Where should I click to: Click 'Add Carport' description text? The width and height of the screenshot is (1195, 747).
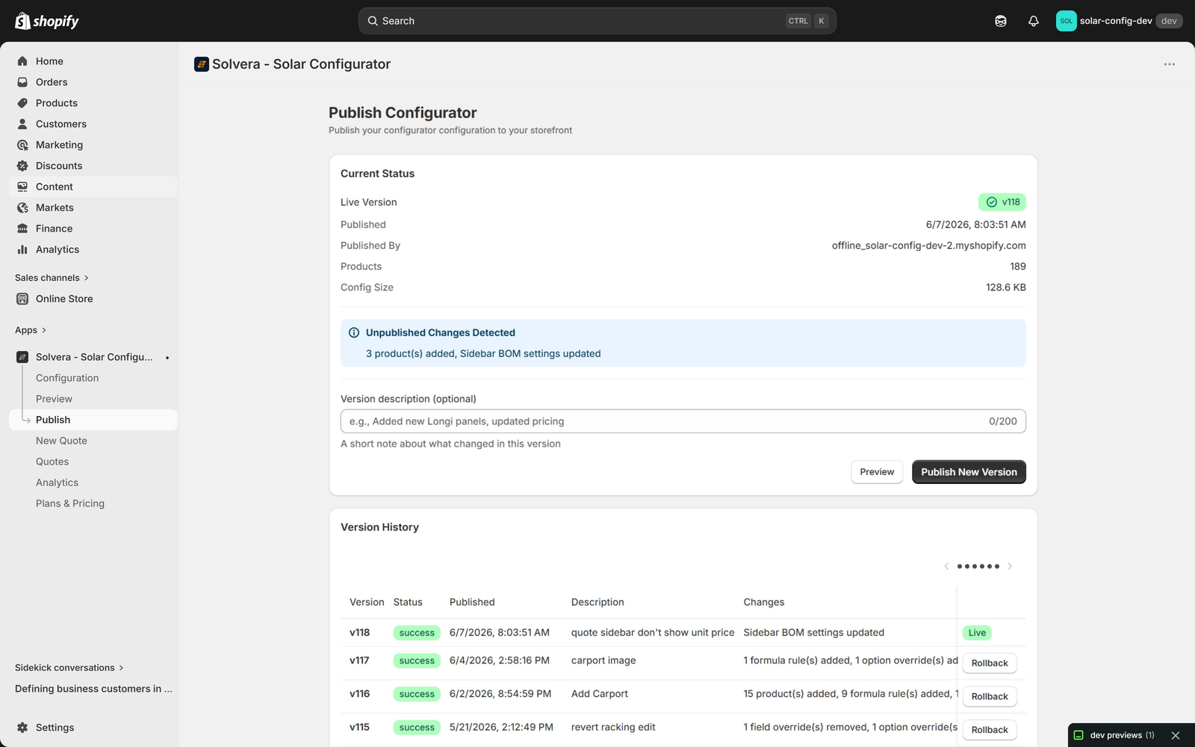click(x=600, y=694)
